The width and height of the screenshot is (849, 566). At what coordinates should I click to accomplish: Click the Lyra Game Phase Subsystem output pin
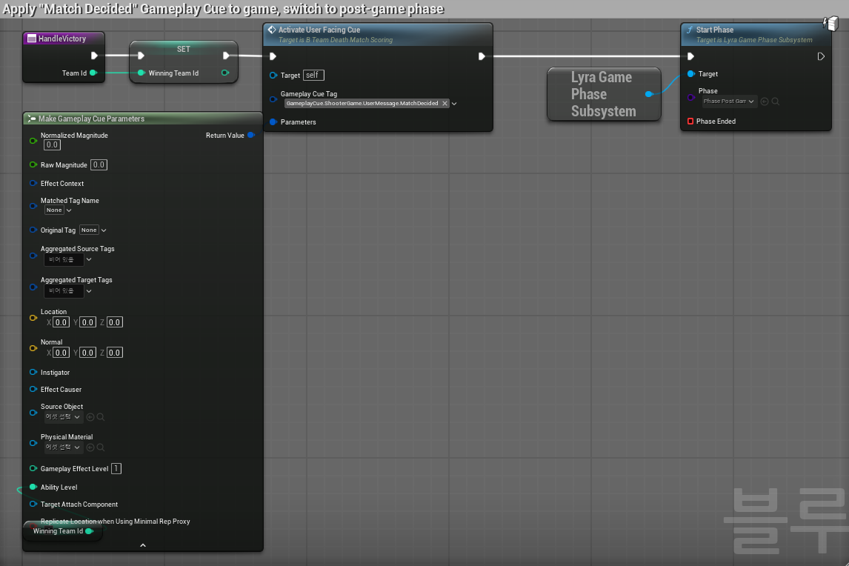pos(649,93)
